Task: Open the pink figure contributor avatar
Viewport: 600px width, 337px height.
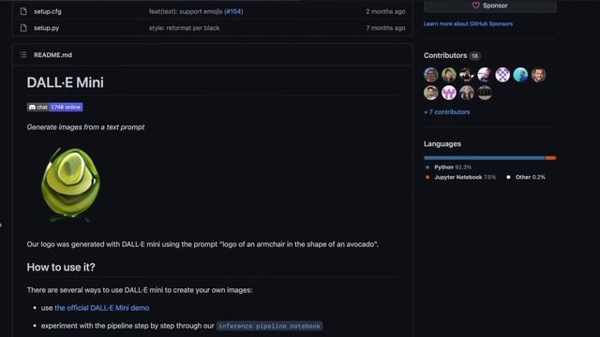Action: tap(449, 93)
